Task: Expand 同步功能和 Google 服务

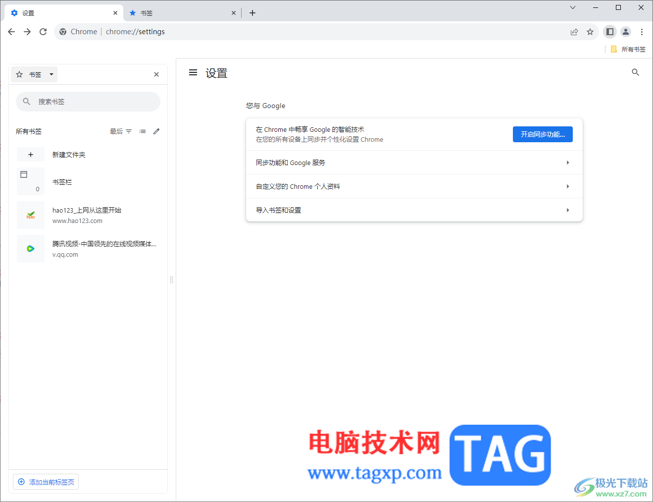Action: pos(414,163)
